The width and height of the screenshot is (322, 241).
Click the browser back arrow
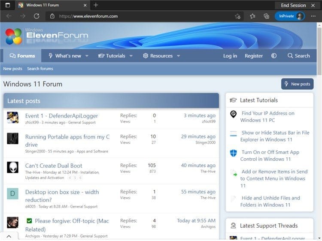pos(9,16)
